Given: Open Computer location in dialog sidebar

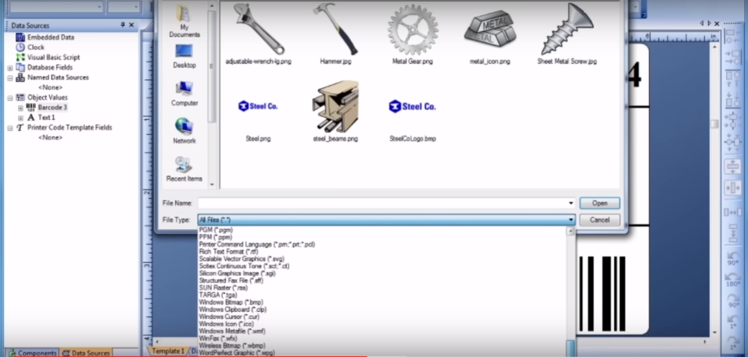Looking at the screenshot, I should (184, 94).
